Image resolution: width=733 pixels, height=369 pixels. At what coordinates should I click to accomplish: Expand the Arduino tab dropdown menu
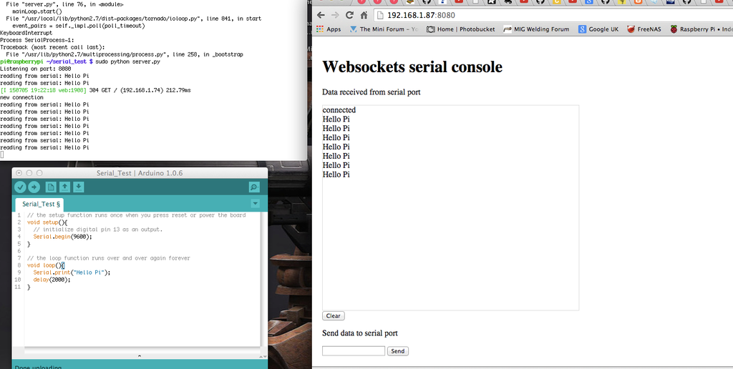pos(255,204)
